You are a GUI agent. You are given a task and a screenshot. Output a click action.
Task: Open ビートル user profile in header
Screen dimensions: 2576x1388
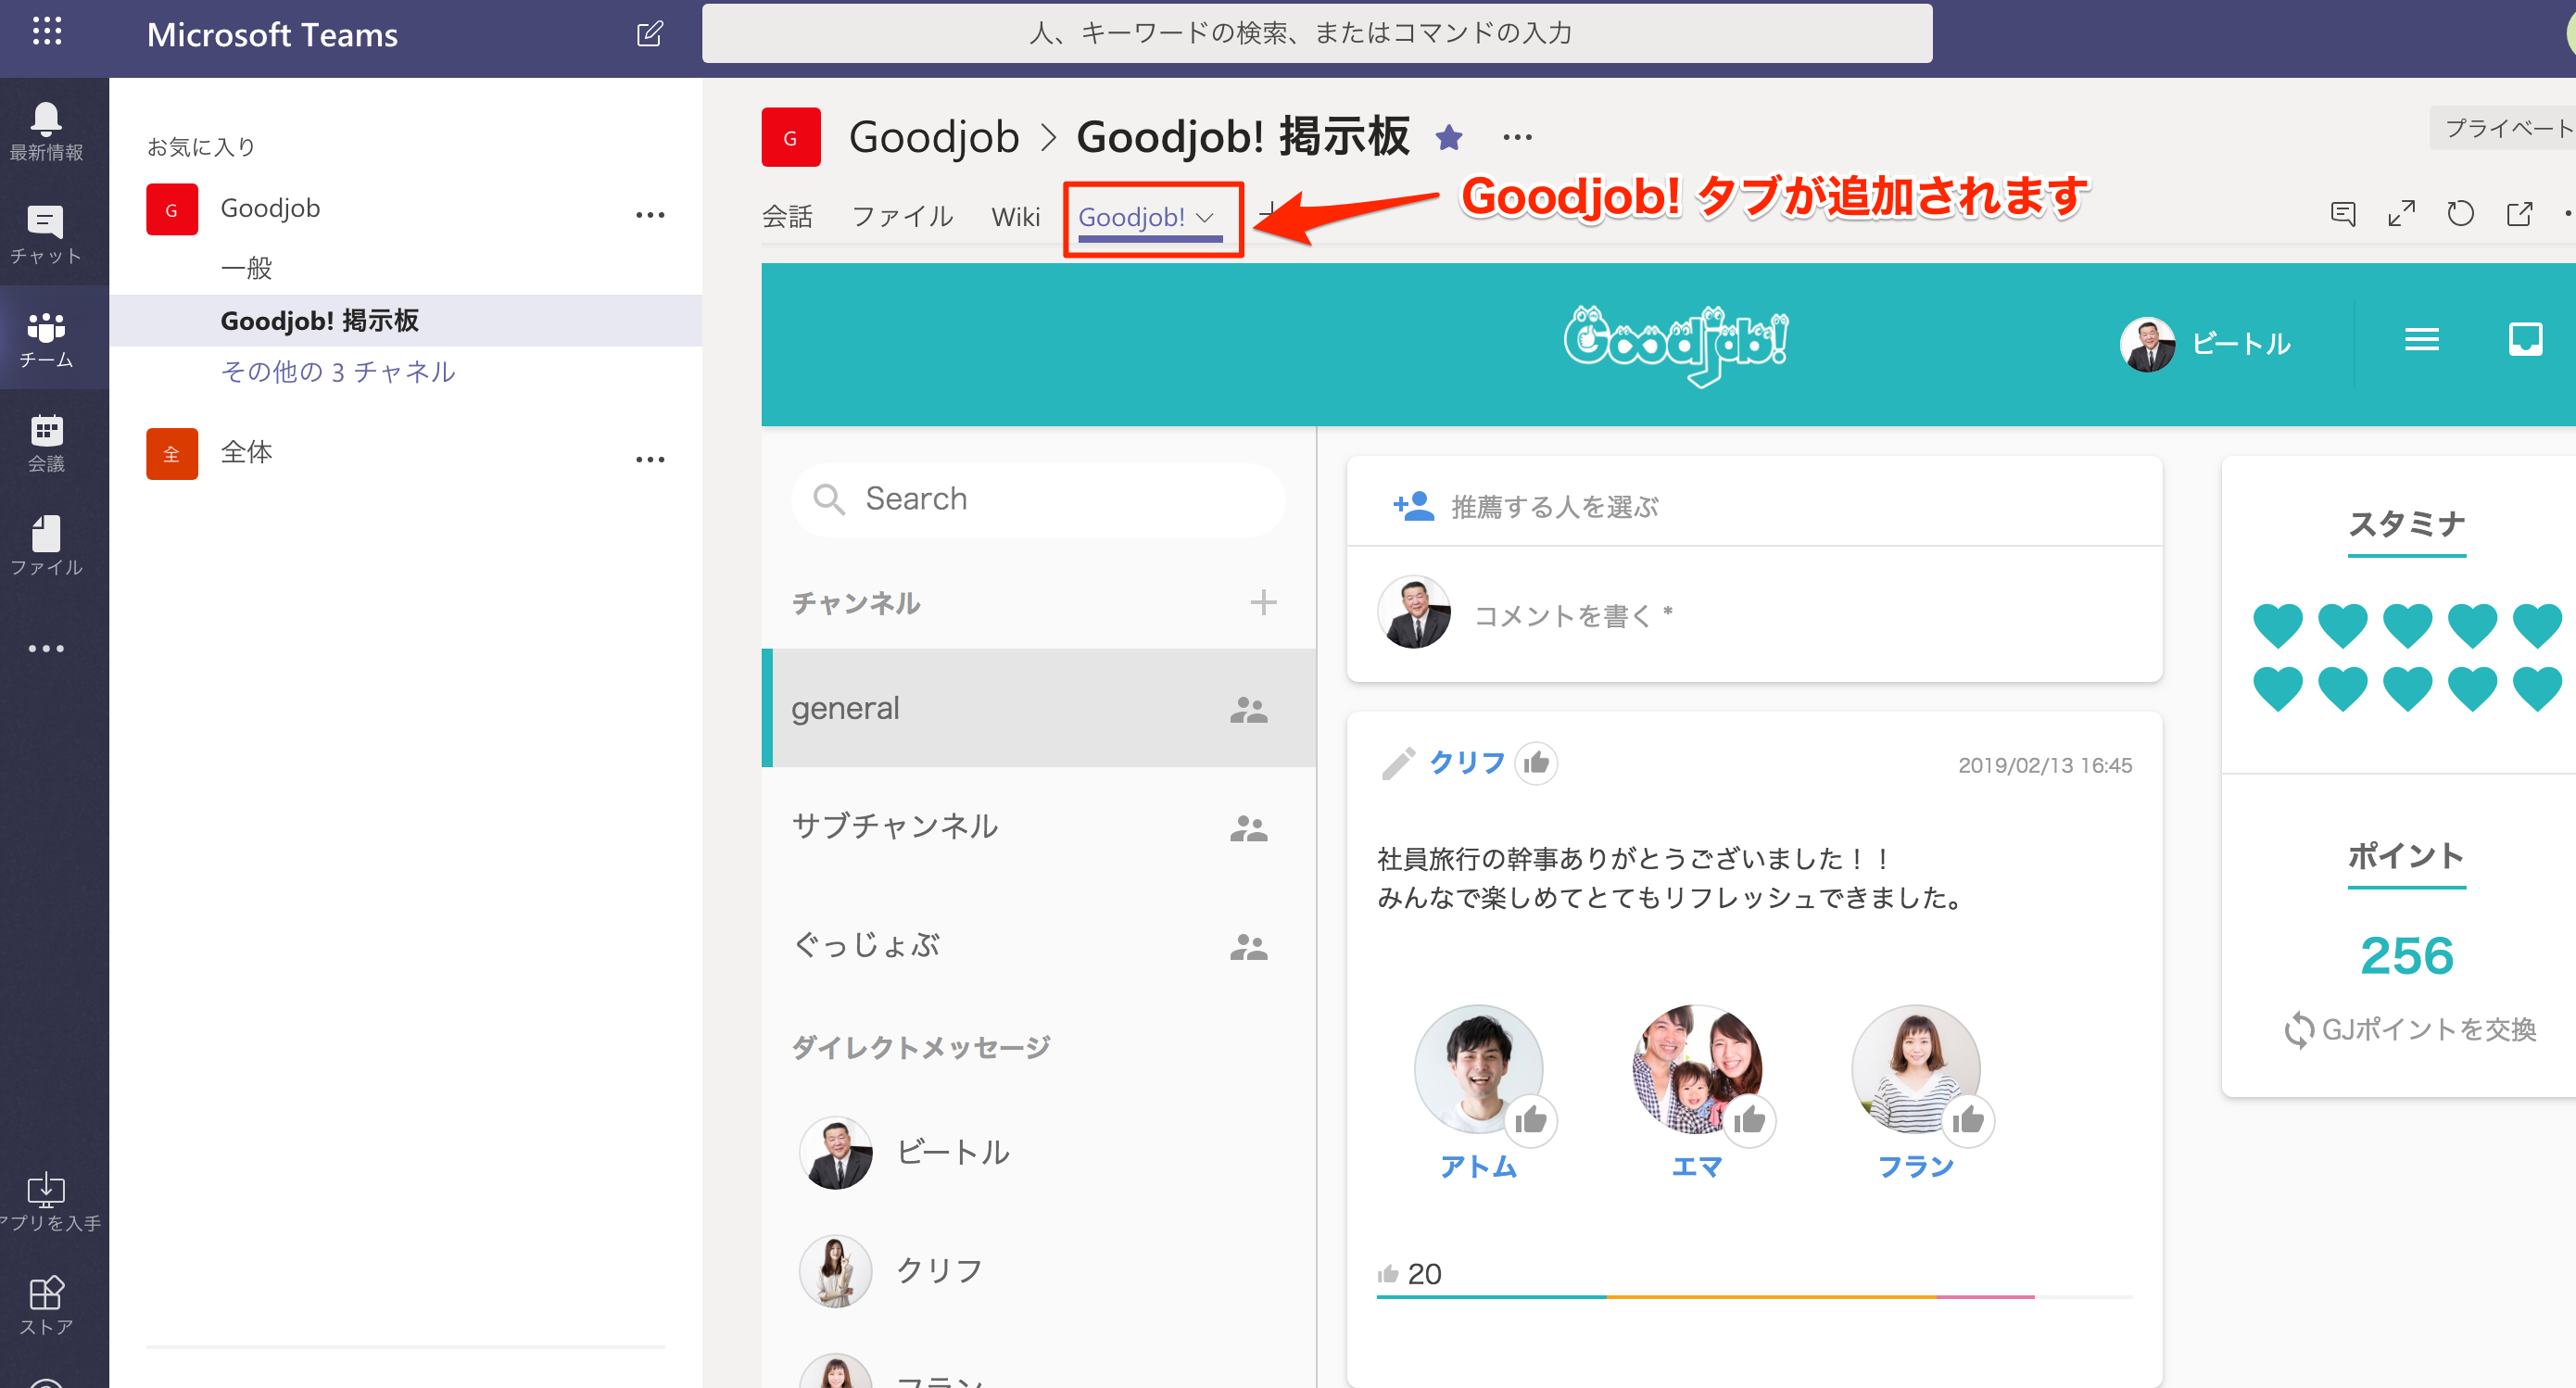[2205, 343]
